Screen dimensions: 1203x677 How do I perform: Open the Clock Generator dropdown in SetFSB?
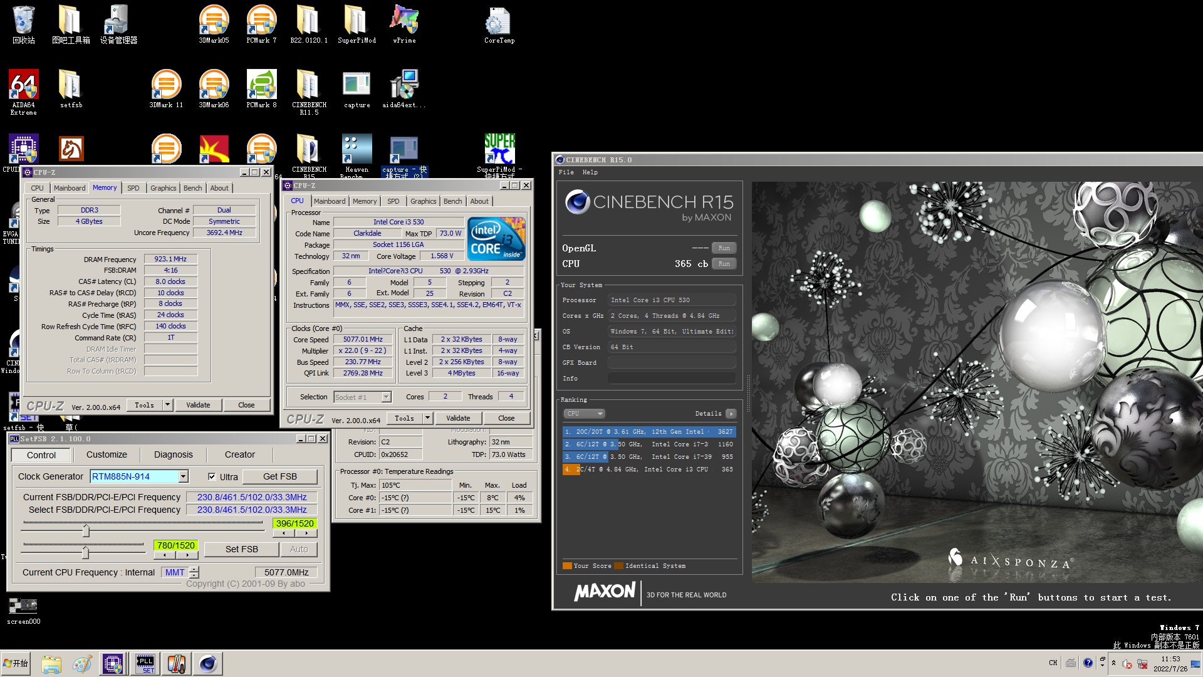click(x=183, y=476)
